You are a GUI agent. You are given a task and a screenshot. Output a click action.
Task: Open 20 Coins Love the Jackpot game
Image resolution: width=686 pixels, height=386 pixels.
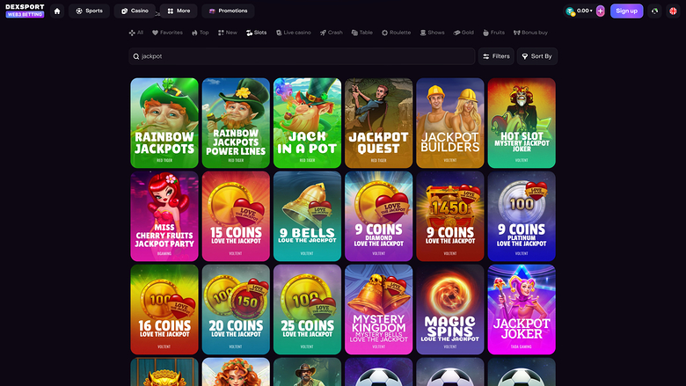[236, 310]
